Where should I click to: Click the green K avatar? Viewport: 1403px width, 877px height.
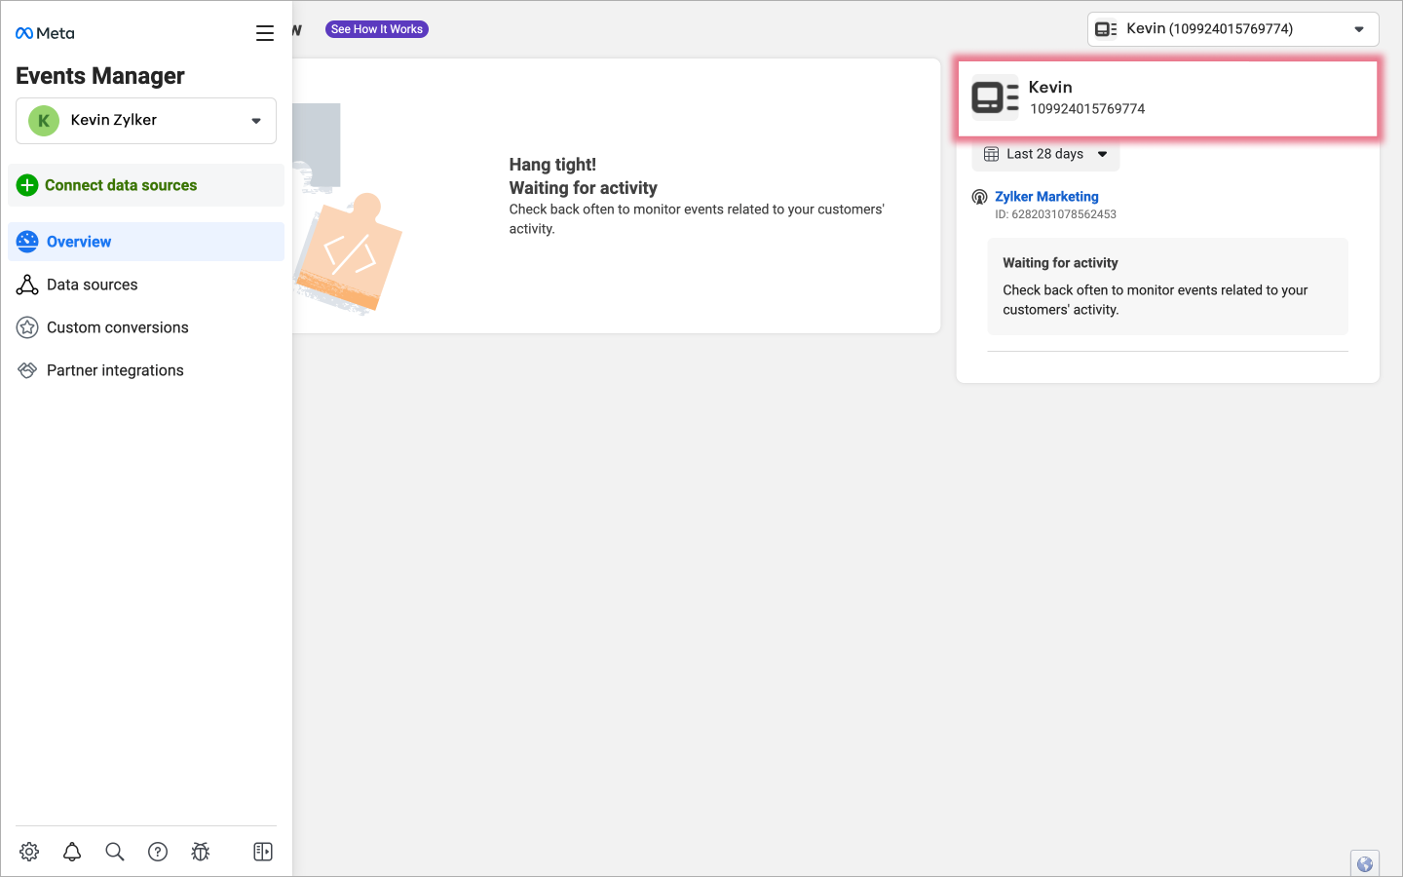click(x=44, y=121)
